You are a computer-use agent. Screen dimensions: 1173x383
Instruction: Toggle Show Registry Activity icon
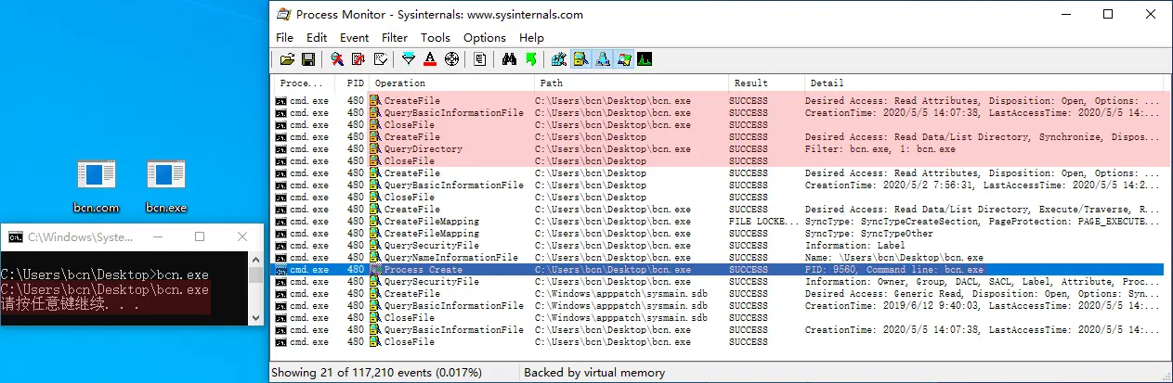point(559,59)
